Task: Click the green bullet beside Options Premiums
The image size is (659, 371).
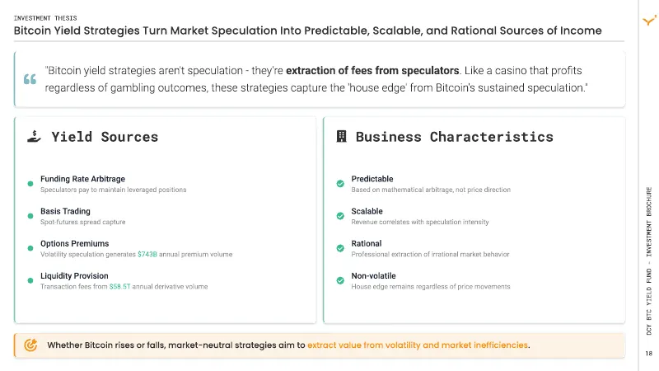Action: tap(30, 248)
